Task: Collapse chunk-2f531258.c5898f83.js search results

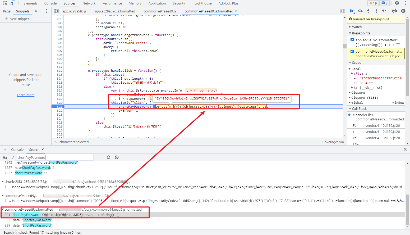Action: pos(3,182)
